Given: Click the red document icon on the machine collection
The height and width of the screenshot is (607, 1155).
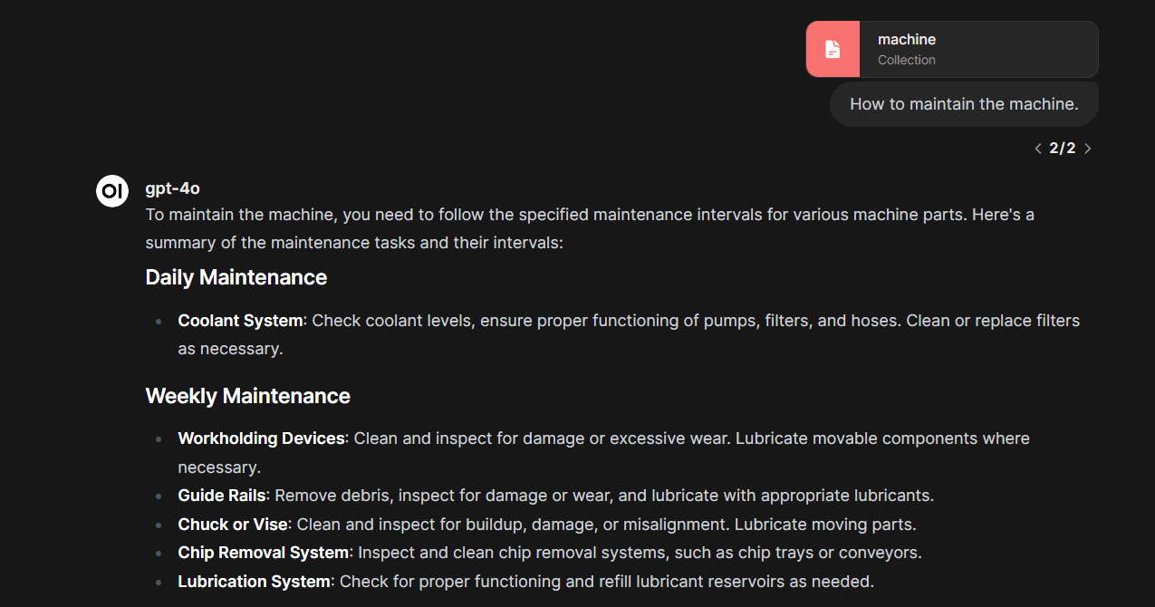Looking at the screenshot, I should (x=833, y=49).
